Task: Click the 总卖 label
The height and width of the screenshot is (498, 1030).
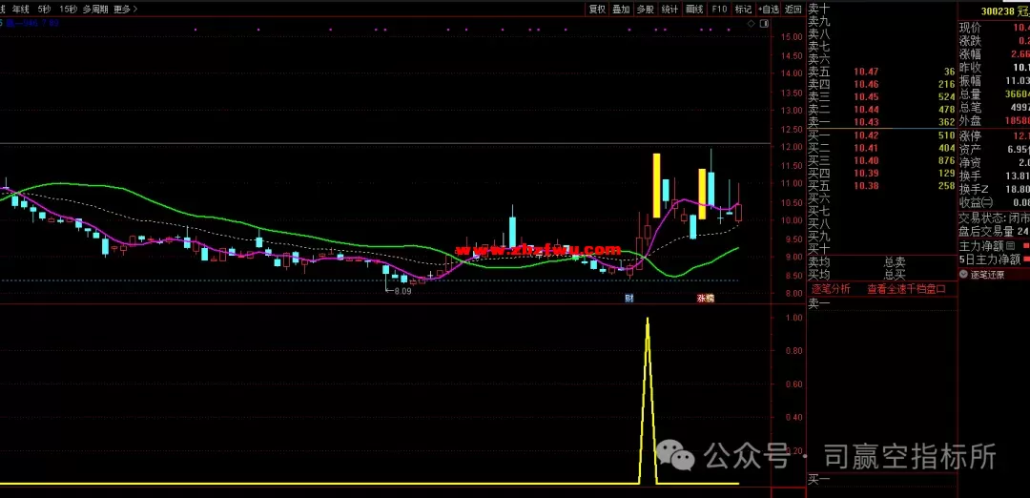Action: click(895, 261)
